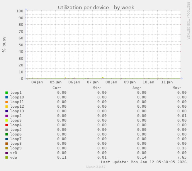
Task: Click the loop8 brown color swatch
Action: tap(7, 144)
